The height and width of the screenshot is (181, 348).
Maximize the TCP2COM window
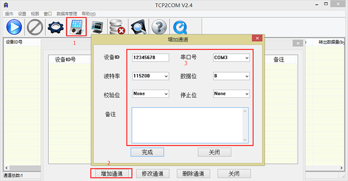[326, 4]
